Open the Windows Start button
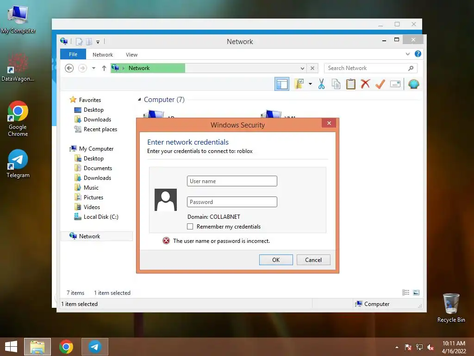 coord(11,347)
